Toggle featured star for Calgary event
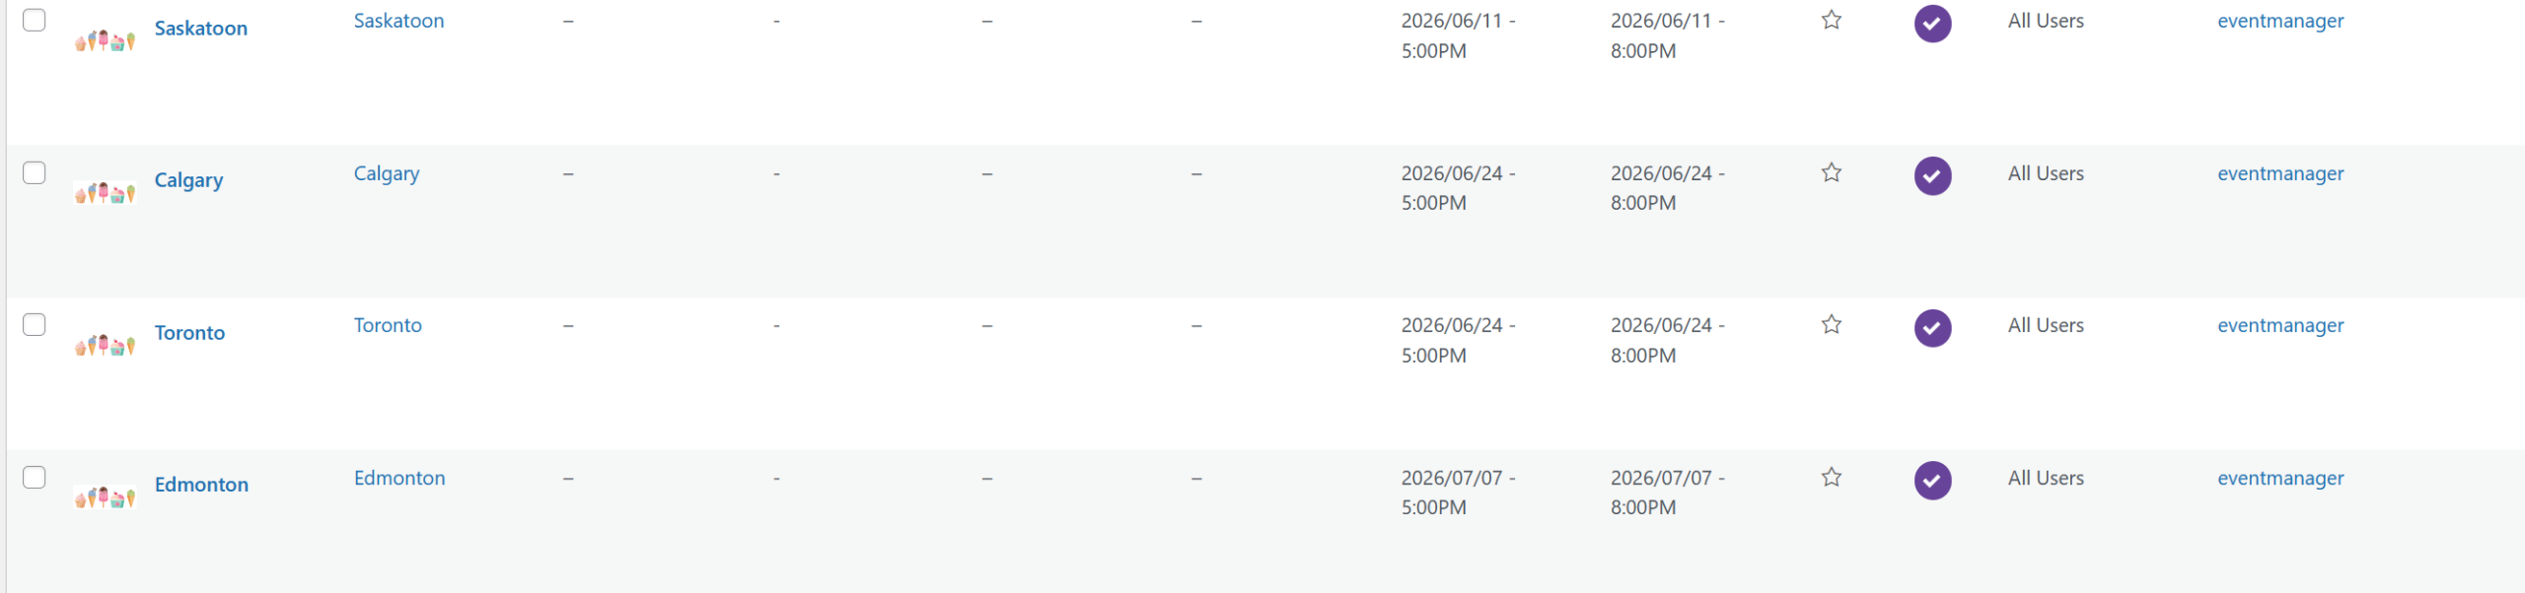This screenshot has height=593, width=2525. pos(1832,172)
